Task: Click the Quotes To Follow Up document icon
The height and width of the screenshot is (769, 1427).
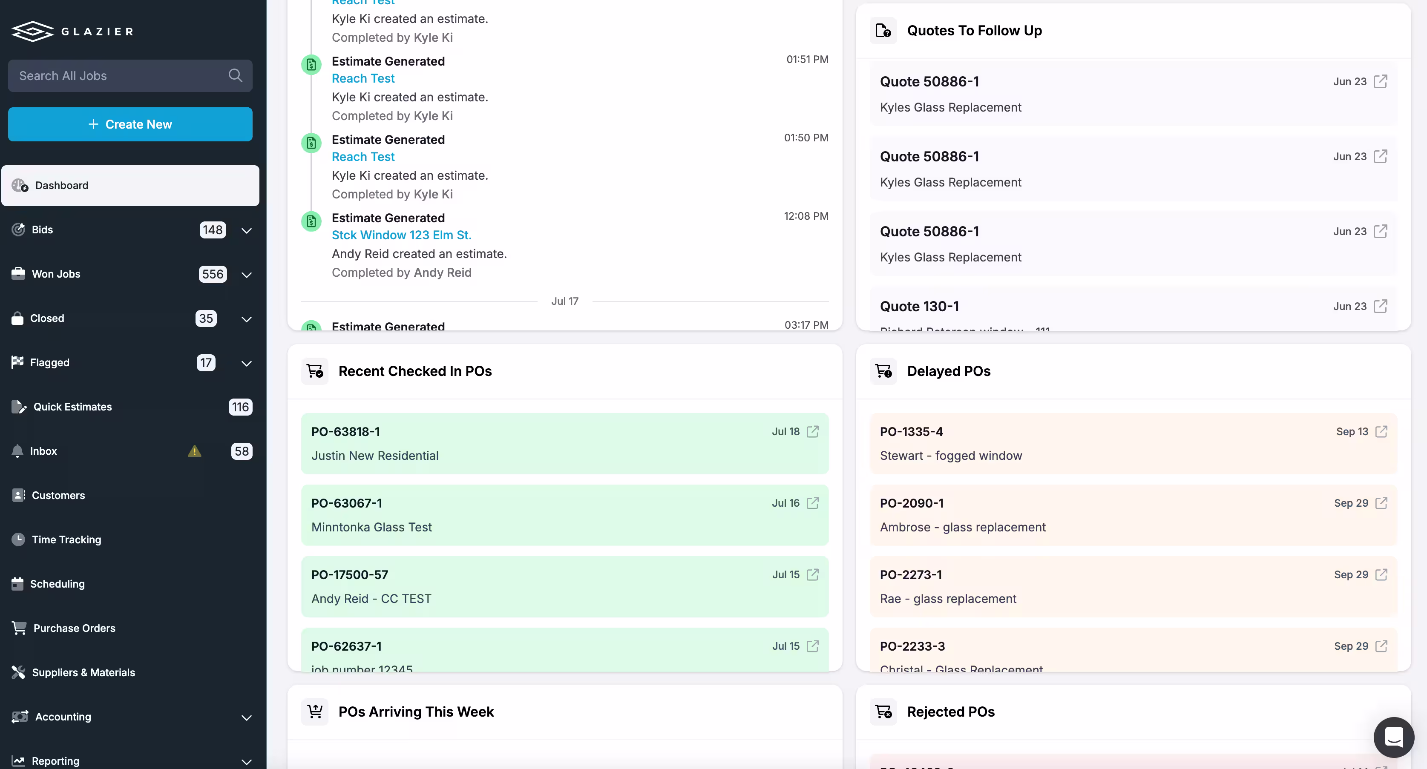Action: (883, 31)
